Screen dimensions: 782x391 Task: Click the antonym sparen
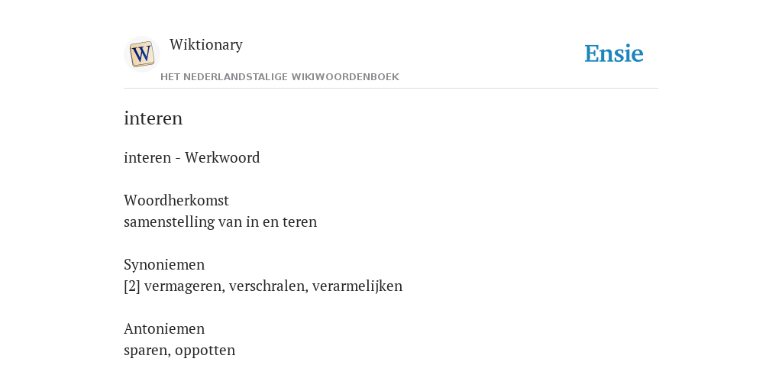(147, 350)
